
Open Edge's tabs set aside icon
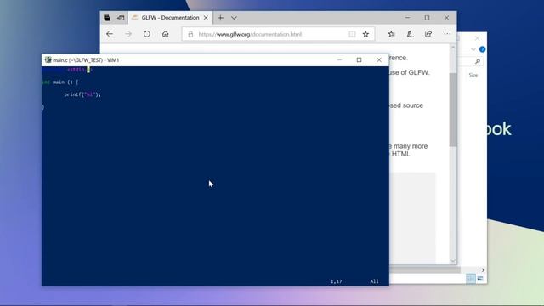click(x=107, y=18)
